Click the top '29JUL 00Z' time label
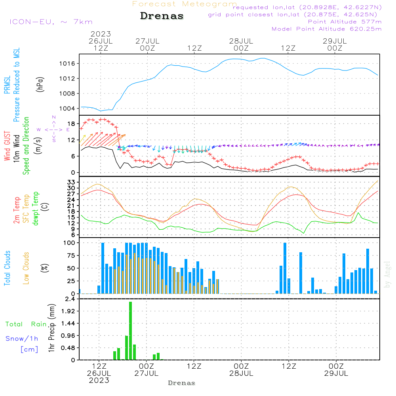Viewport: 396px width, 396px height. point(335,44)
